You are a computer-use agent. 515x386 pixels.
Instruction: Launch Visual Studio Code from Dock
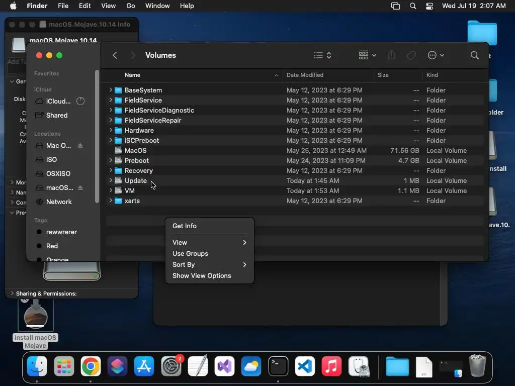coord(305,366)
